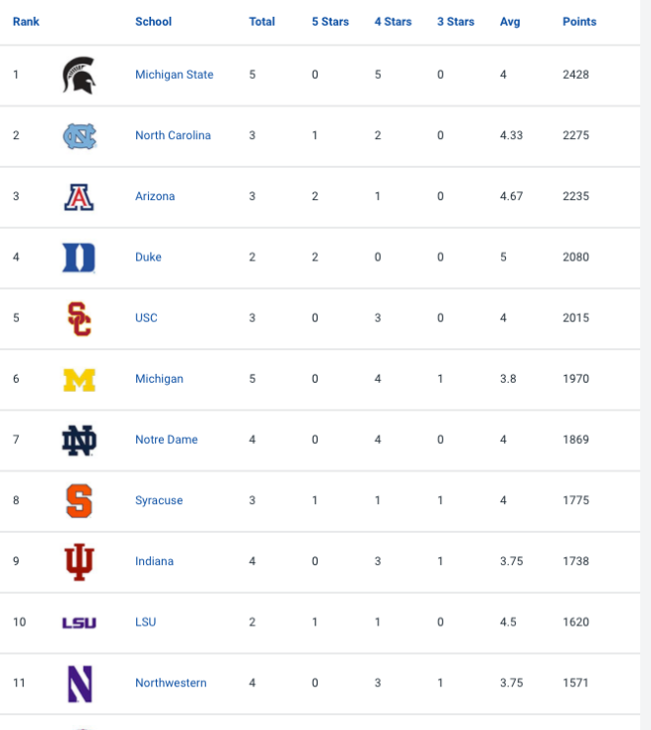
Task: Click the North Carolina NC logo
Action: click(79, 136)
